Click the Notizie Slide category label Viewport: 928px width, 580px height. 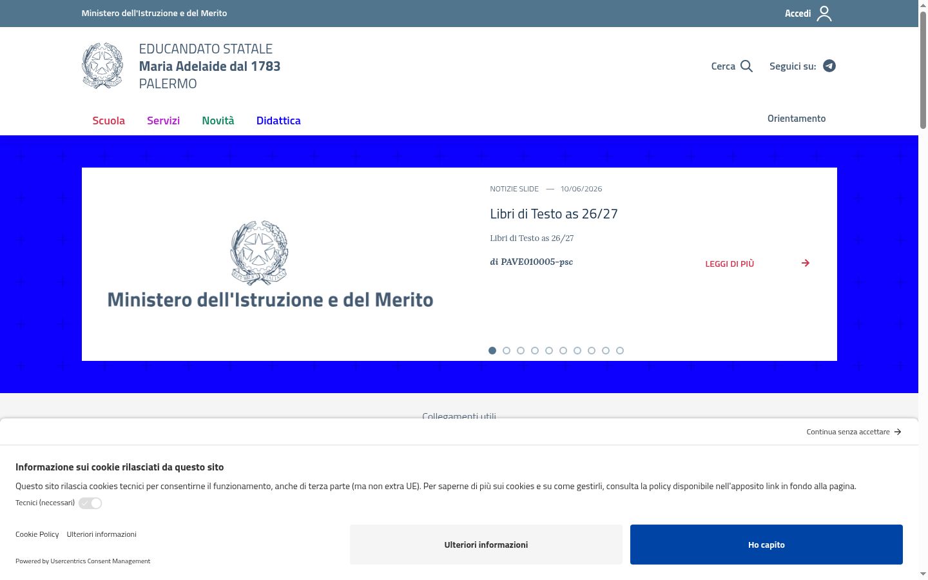[x=514, y=189]
